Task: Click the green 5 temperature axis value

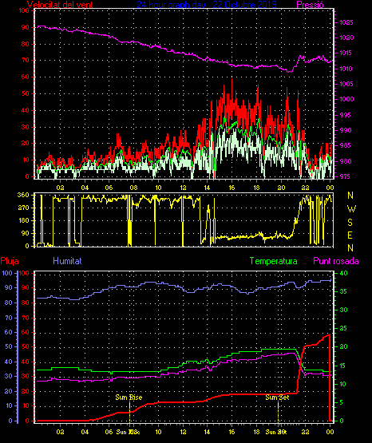Action: point(342,402)
